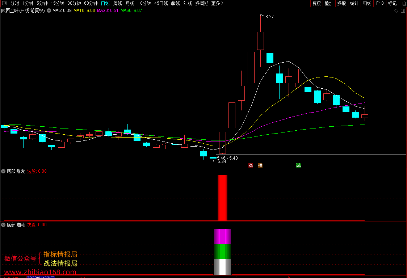This screenshot has height=278, width=407.
Task: Click the 底部启动 indicator name
Action: tap(16, 225)
